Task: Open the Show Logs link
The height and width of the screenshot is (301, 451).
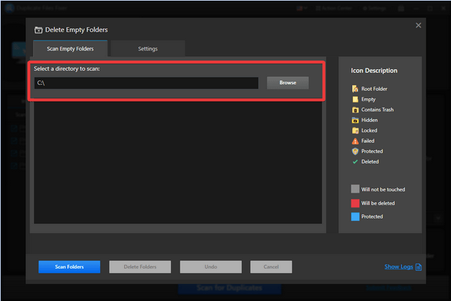Action: pyautogui.click(x=398, y=267)
